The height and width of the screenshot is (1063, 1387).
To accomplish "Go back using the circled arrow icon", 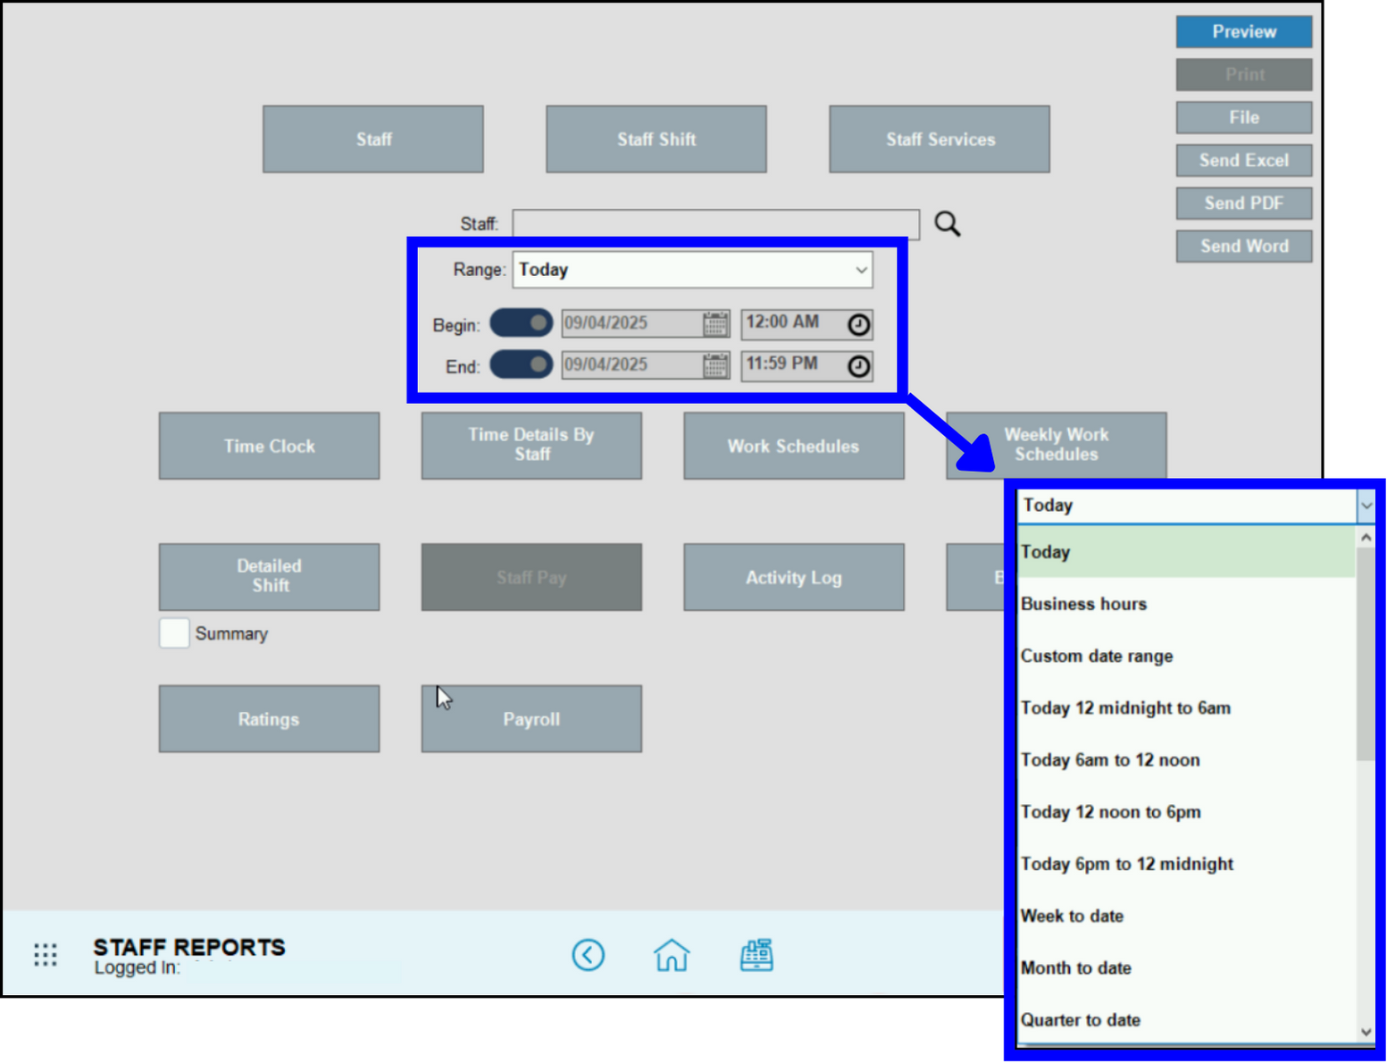I will pyautogui.click(x=588, y=955).
